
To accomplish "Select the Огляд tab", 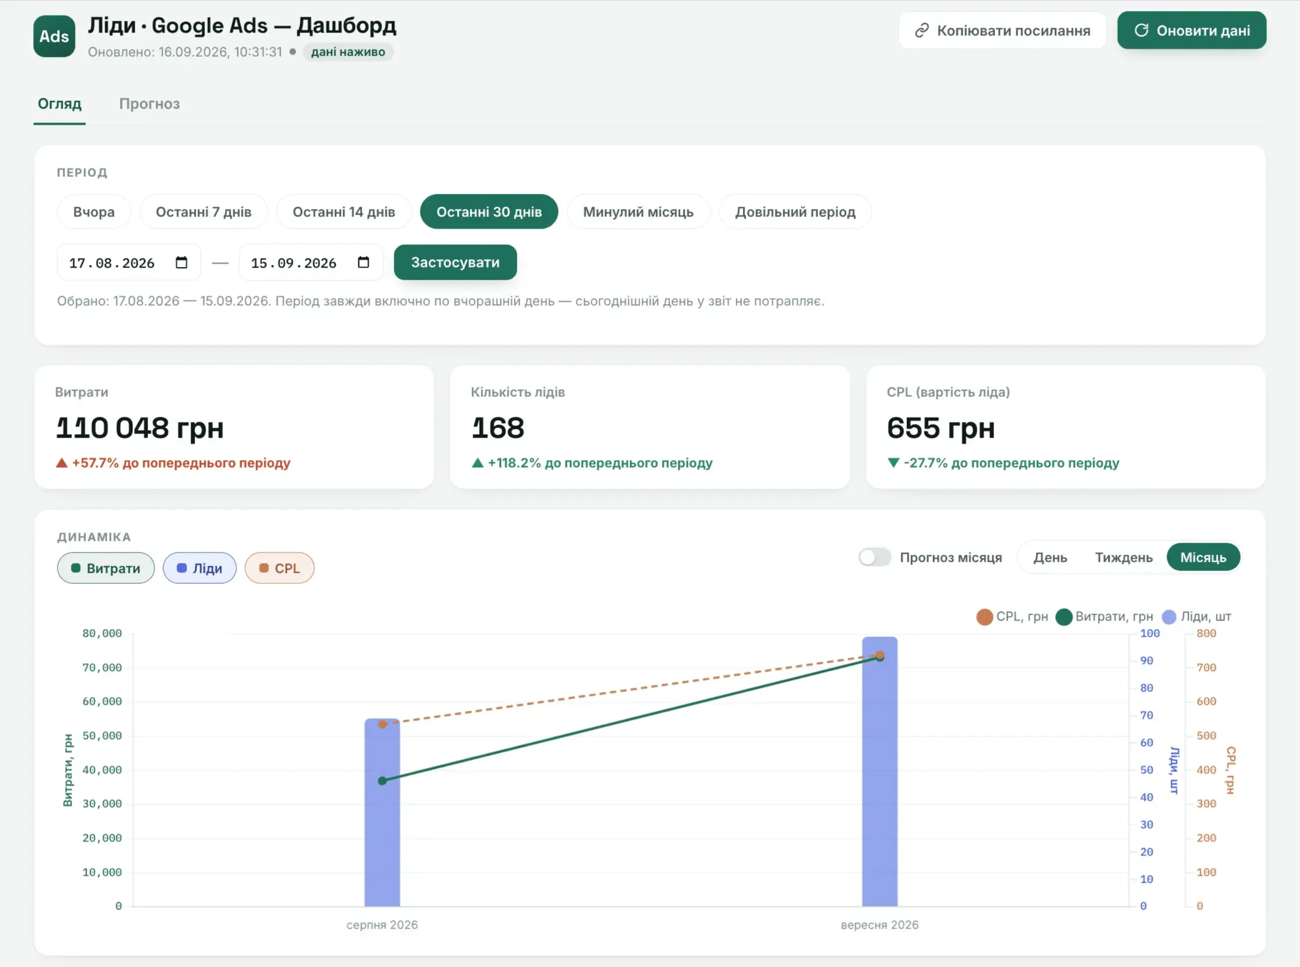I will 60,103.
